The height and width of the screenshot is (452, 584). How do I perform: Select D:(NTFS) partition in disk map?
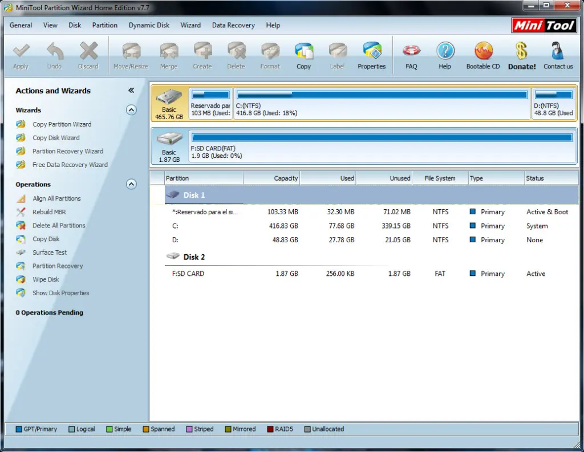pyautogui.click(x=554, y=103)
